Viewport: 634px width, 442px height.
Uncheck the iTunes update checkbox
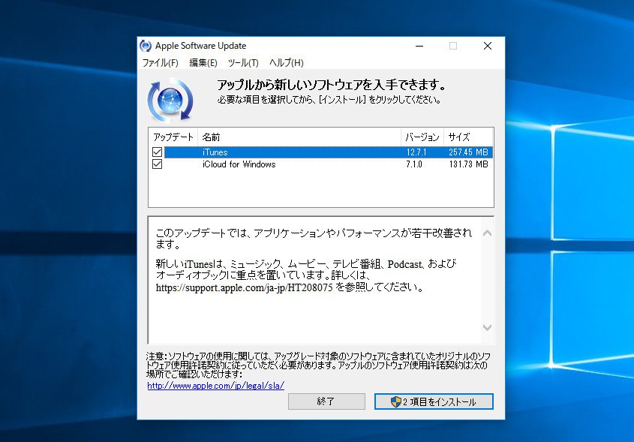(x=158, y=152)
